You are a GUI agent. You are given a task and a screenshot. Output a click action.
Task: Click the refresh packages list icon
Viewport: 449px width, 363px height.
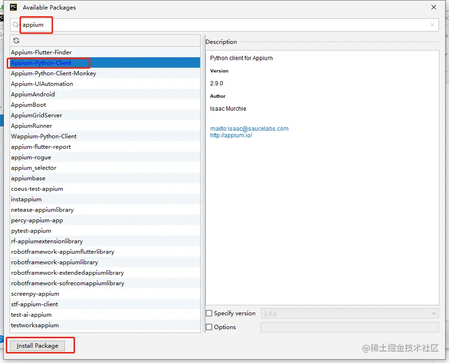[x=16, y=41]
